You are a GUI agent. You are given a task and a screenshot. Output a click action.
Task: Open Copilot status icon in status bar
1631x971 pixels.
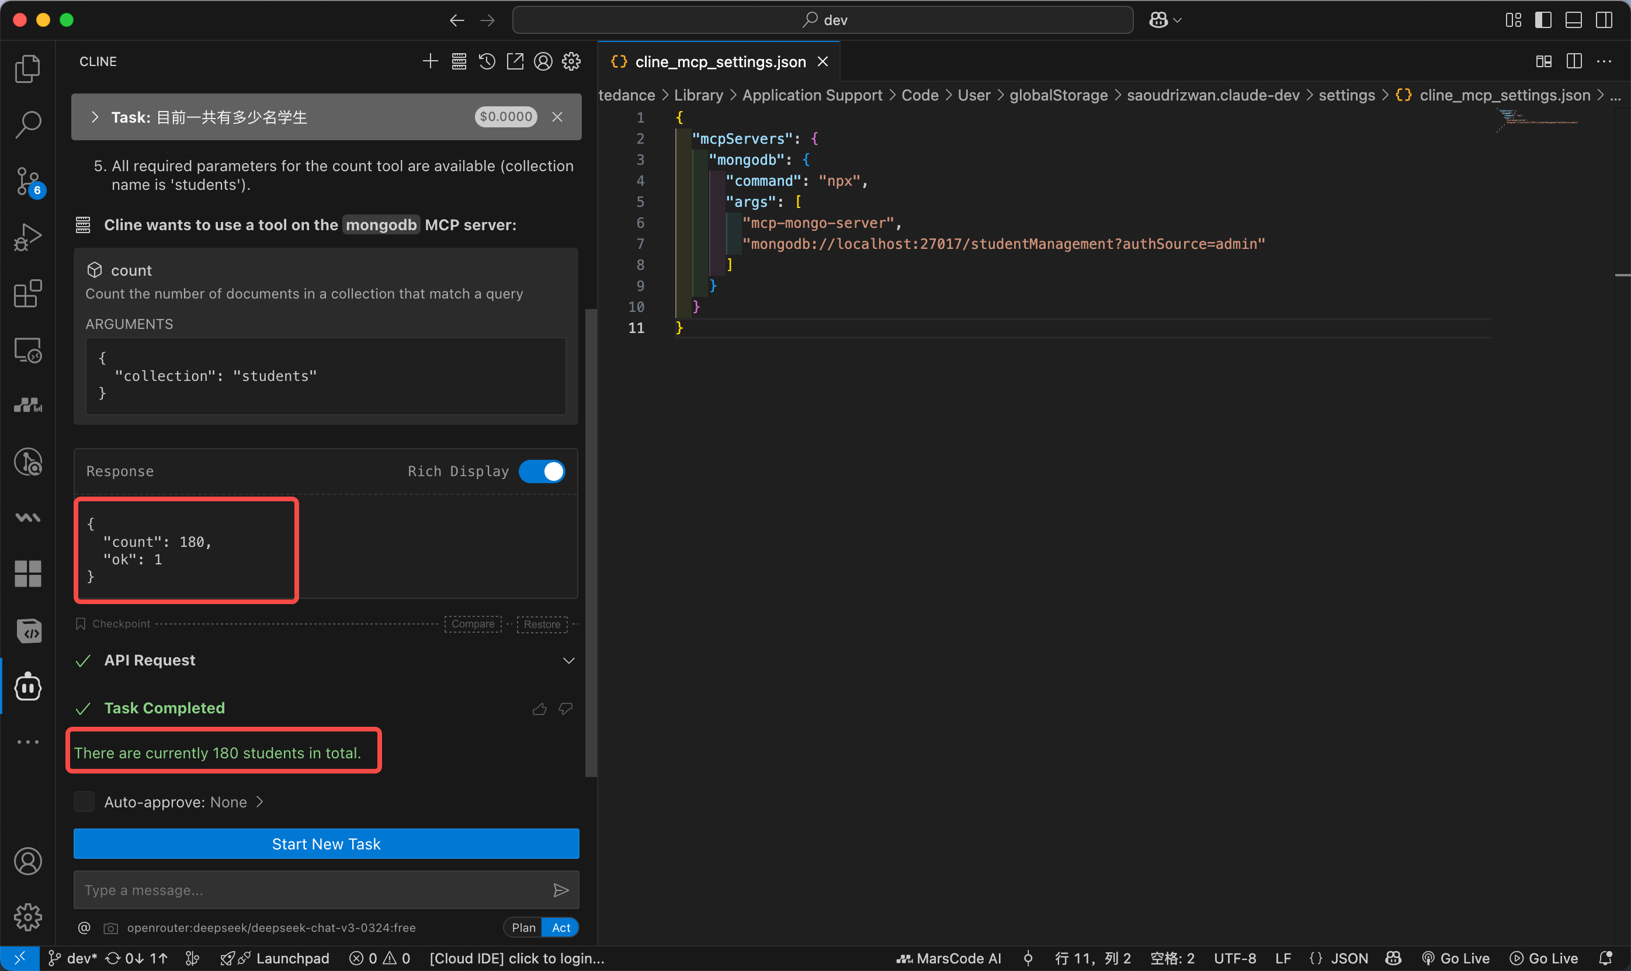[1393, 958]
